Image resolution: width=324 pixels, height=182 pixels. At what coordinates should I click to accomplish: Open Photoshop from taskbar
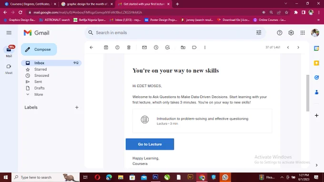[155, 177]
